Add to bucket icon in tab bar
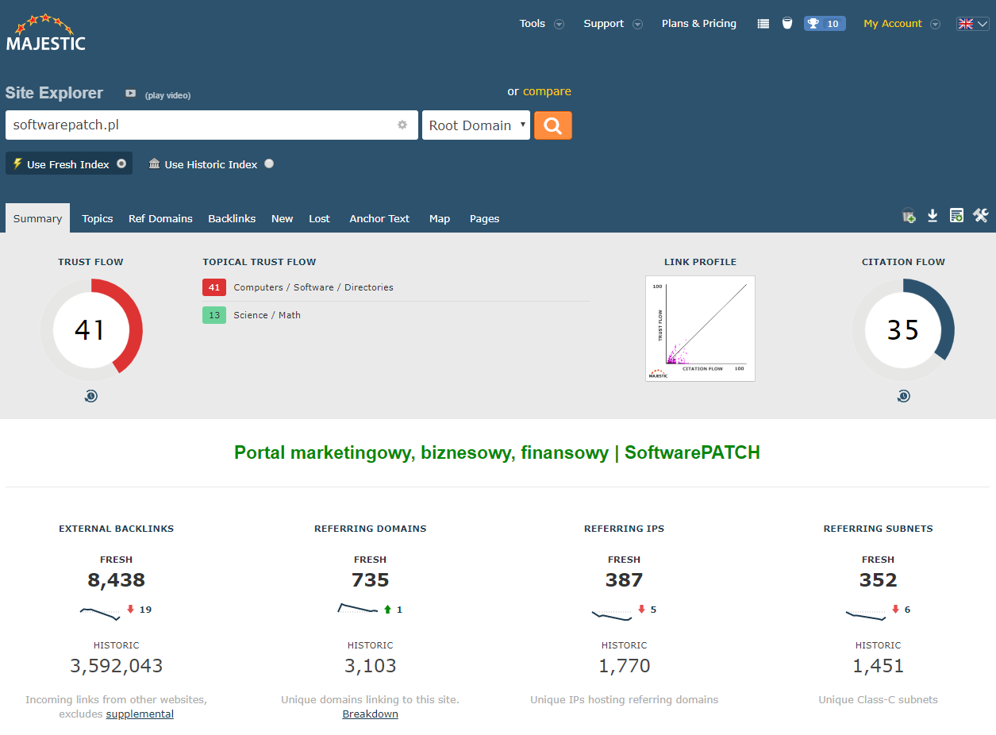996x735 pixels. coord(909,215)
